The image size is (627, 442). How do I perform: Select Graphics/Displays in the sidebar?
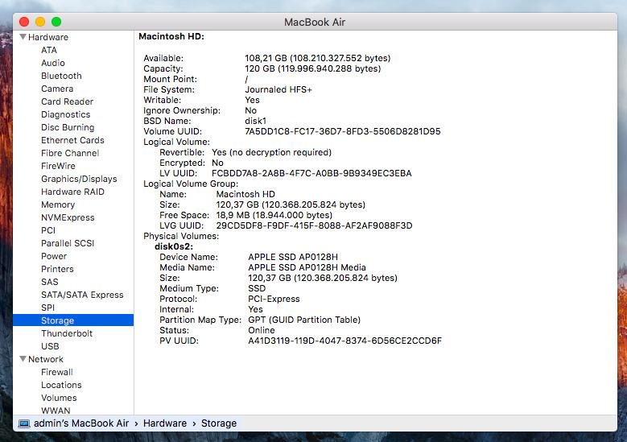79,179
